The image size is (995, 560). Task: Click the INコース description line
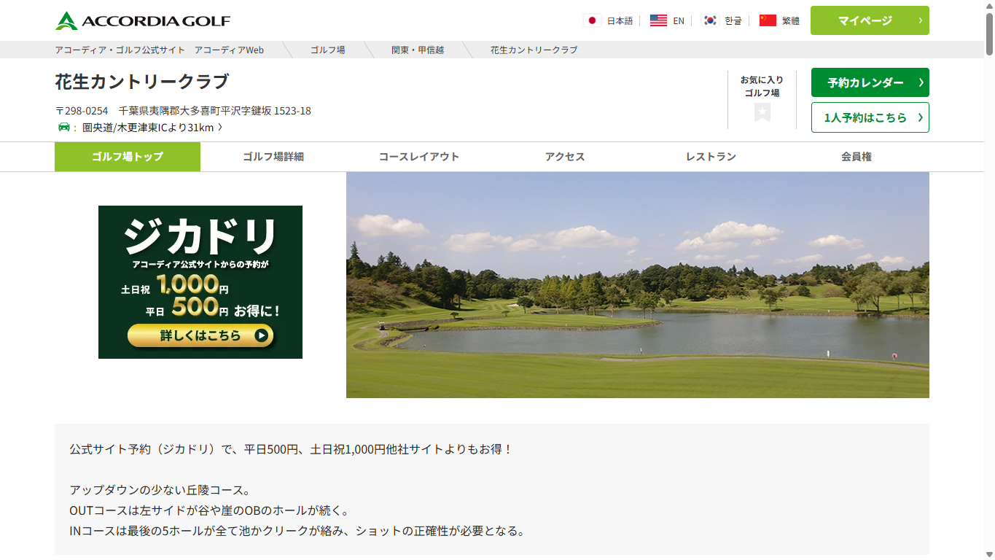click(297, 531)
